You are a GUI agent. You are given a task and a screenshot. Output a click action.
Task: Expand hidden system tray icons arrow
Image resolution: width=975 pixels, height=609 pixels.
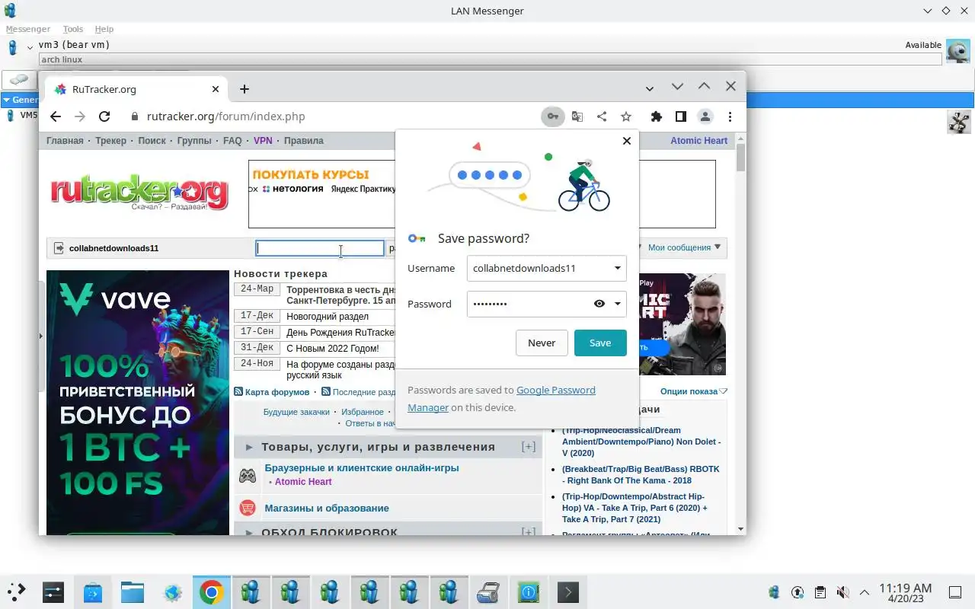tap(865, 591)
